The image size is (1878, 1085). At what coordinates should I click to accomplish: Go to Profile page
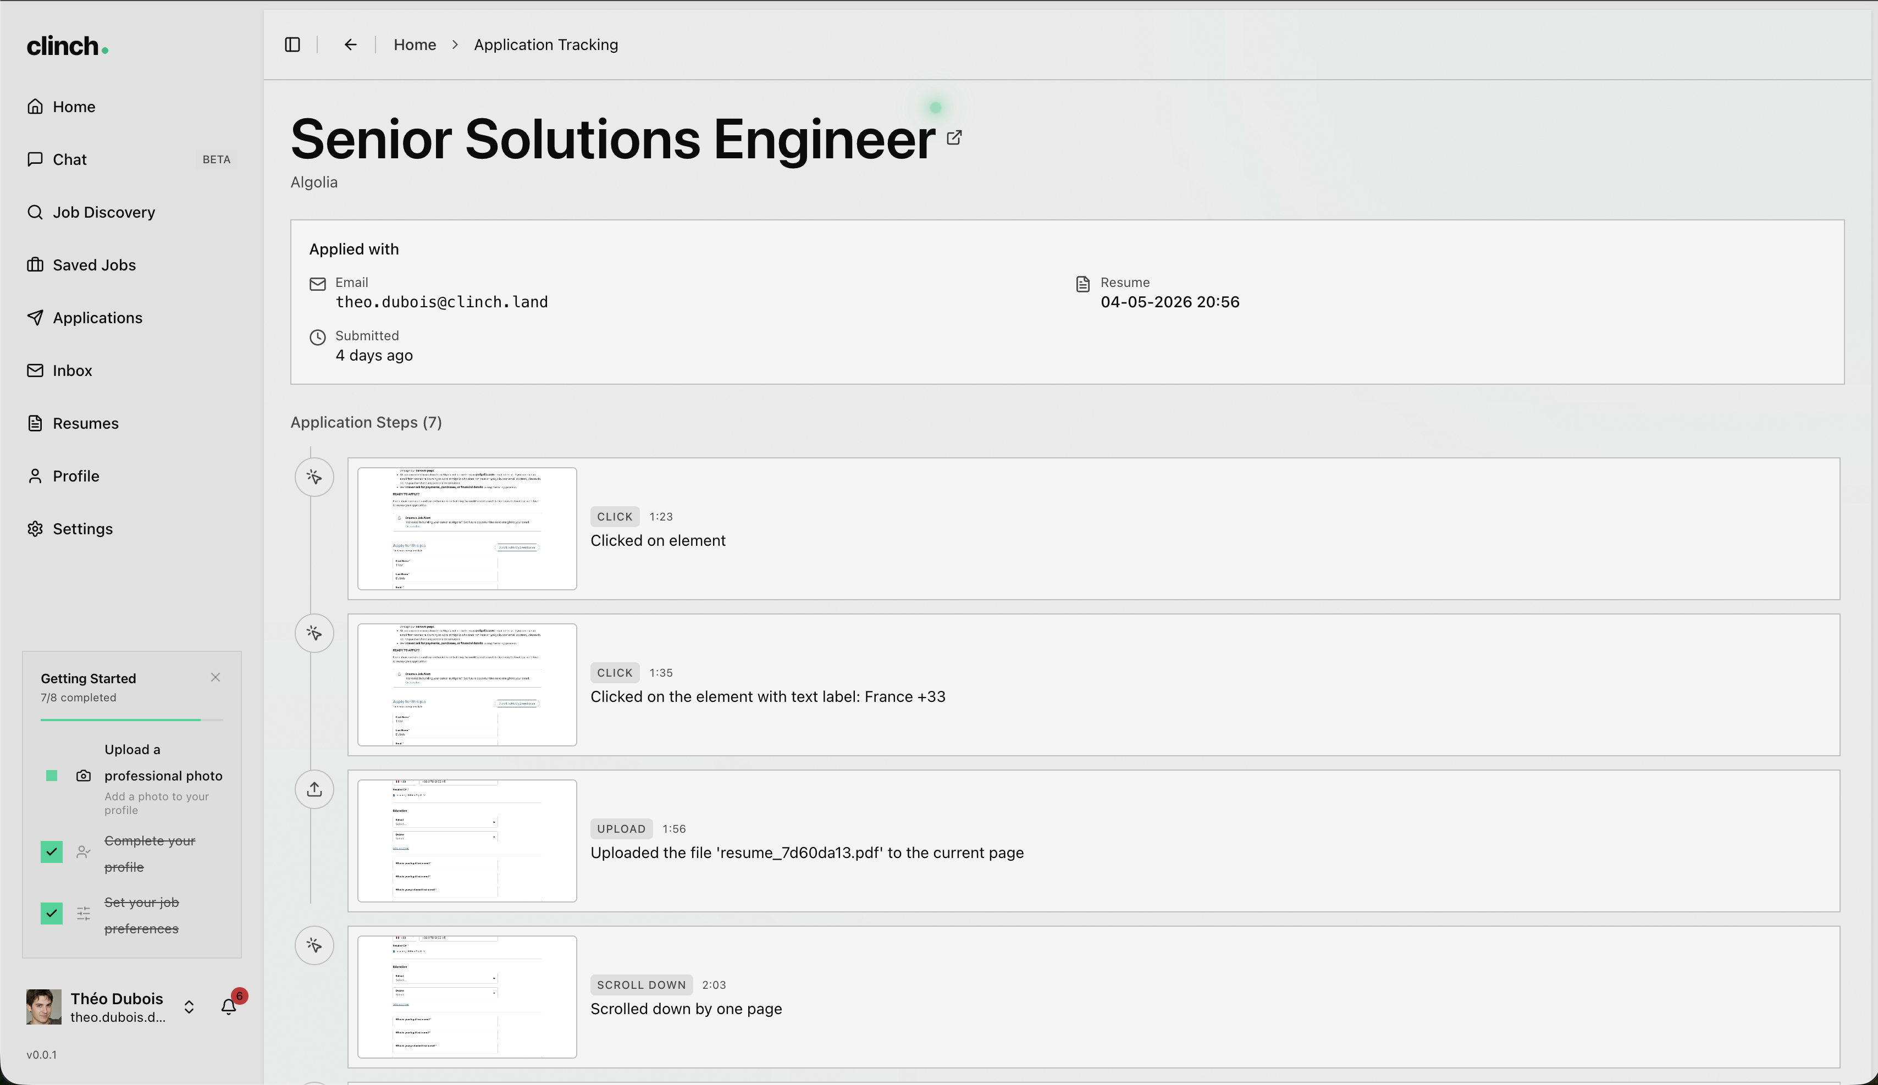point(132,476)
